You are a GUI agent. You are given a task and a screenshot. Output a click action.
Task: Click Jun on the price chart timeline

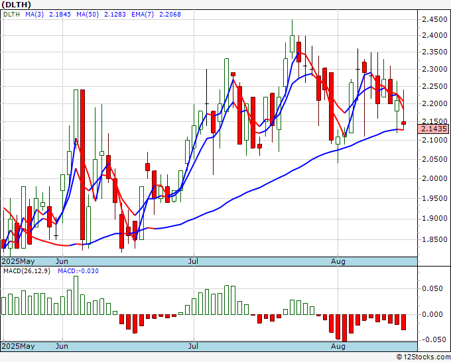[62, 261]
